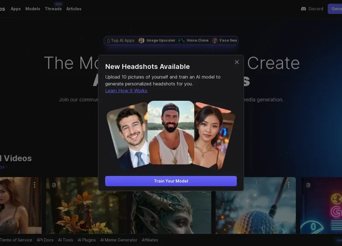Click the Train Your Model button
This screenshot has height=246, width=342.
[171, 181]
